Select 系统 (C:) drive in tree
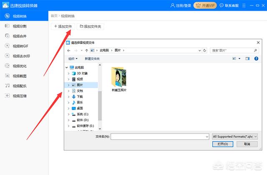The width and height of the screenshot is (267, 175). tap(83, 114)
